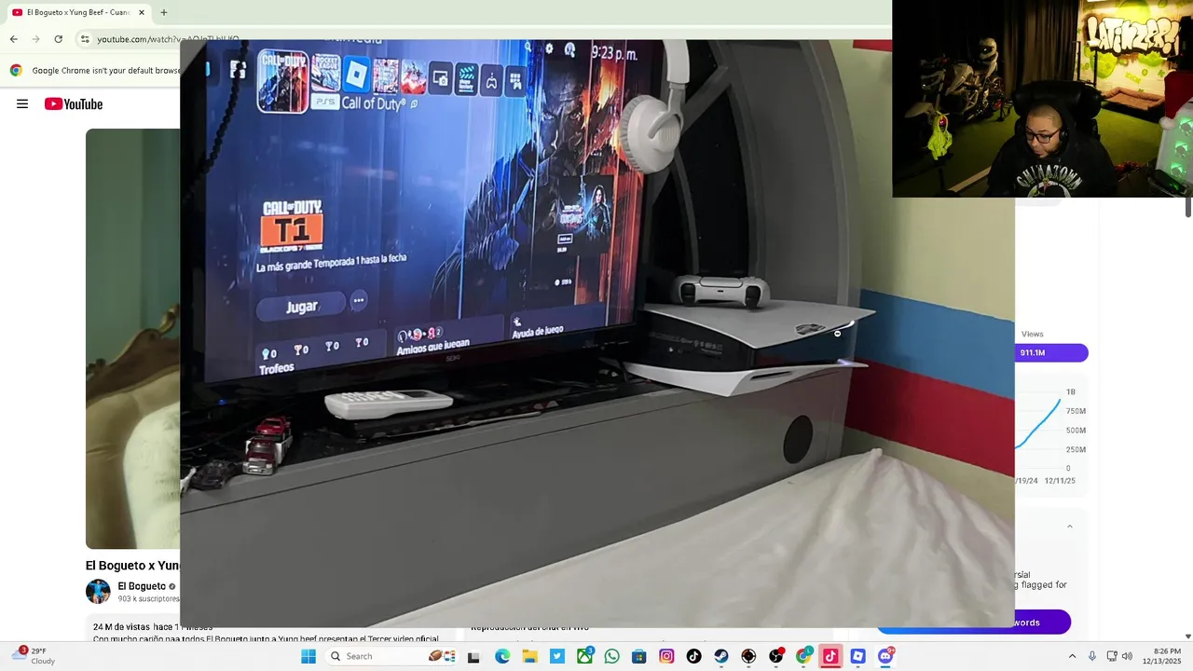Click the Chrome logo in default browser bar
1193x671 pixels.
[x=16, y=70]
